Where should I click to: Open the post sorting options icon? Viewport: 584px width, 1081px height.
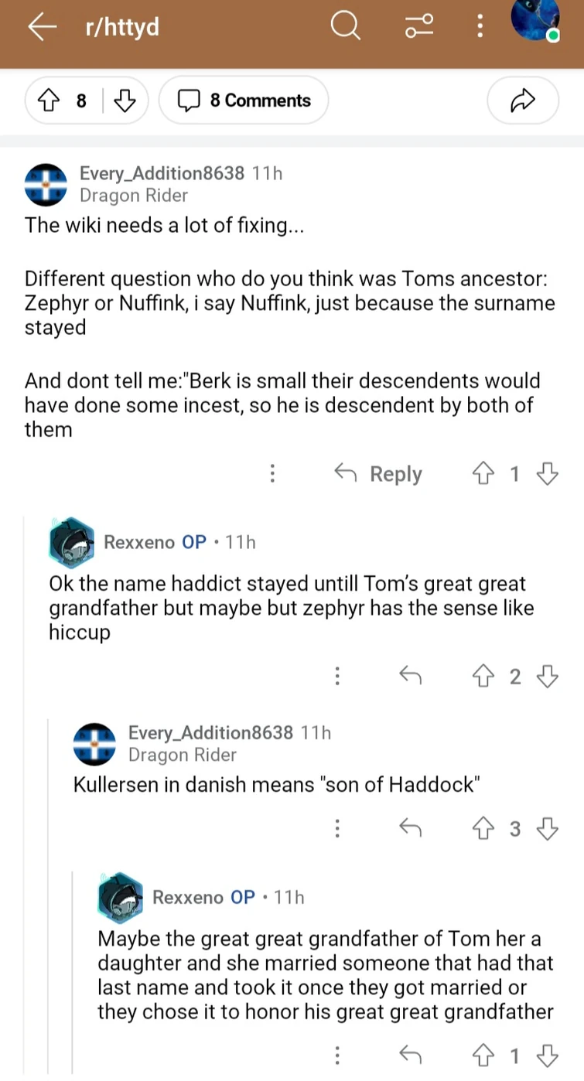(x=418, y=26)
